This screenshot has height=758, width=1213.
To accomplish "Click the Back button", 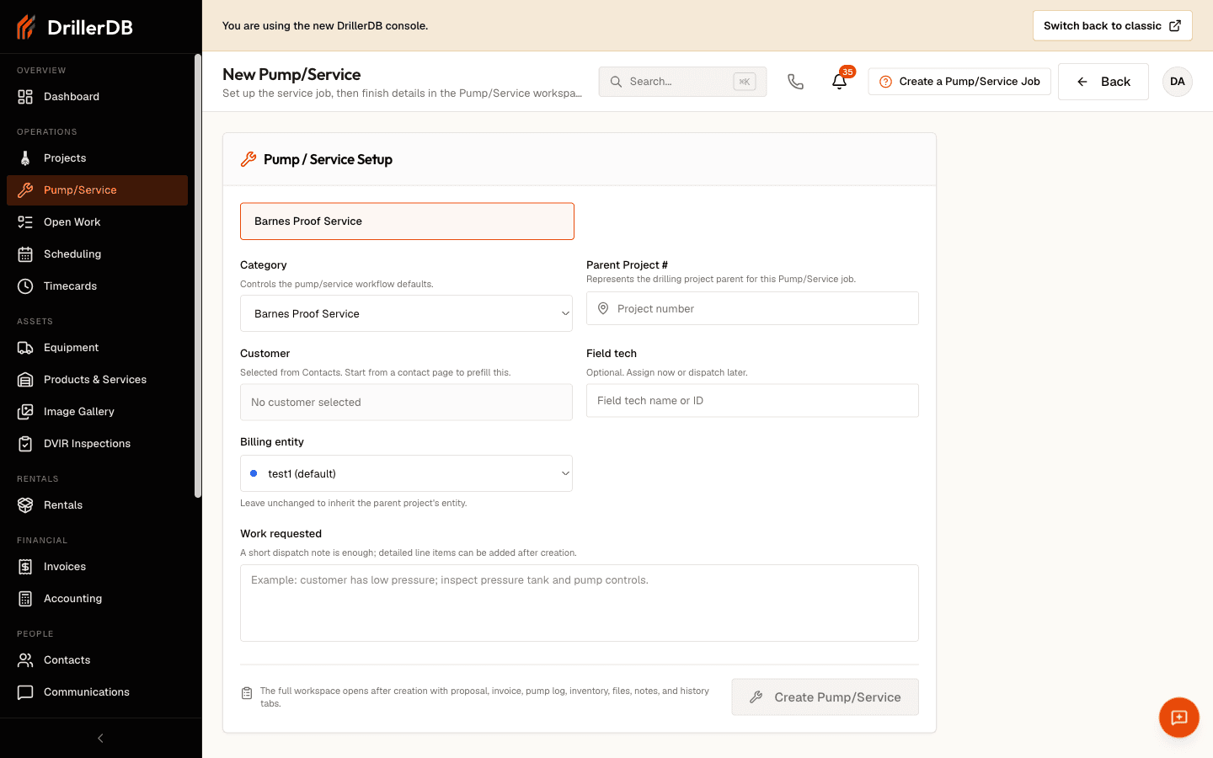I will [1103, 82].
